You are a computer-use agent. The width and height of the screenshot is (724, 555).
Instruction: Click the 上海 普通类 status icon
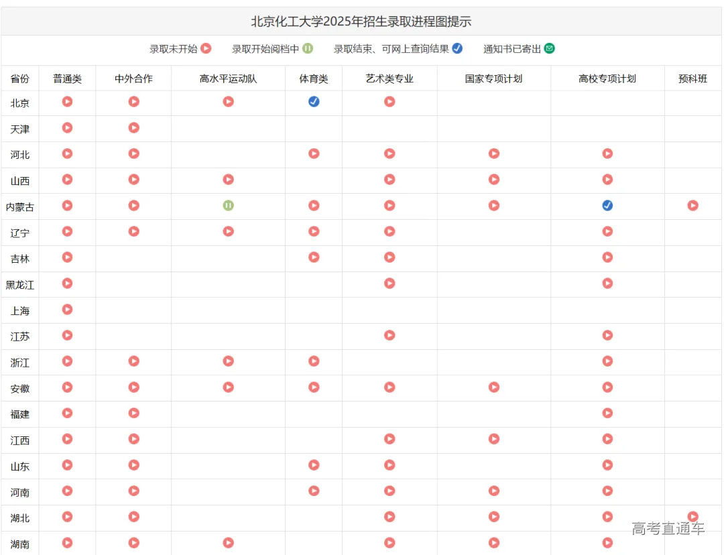[x=67, y=309]
